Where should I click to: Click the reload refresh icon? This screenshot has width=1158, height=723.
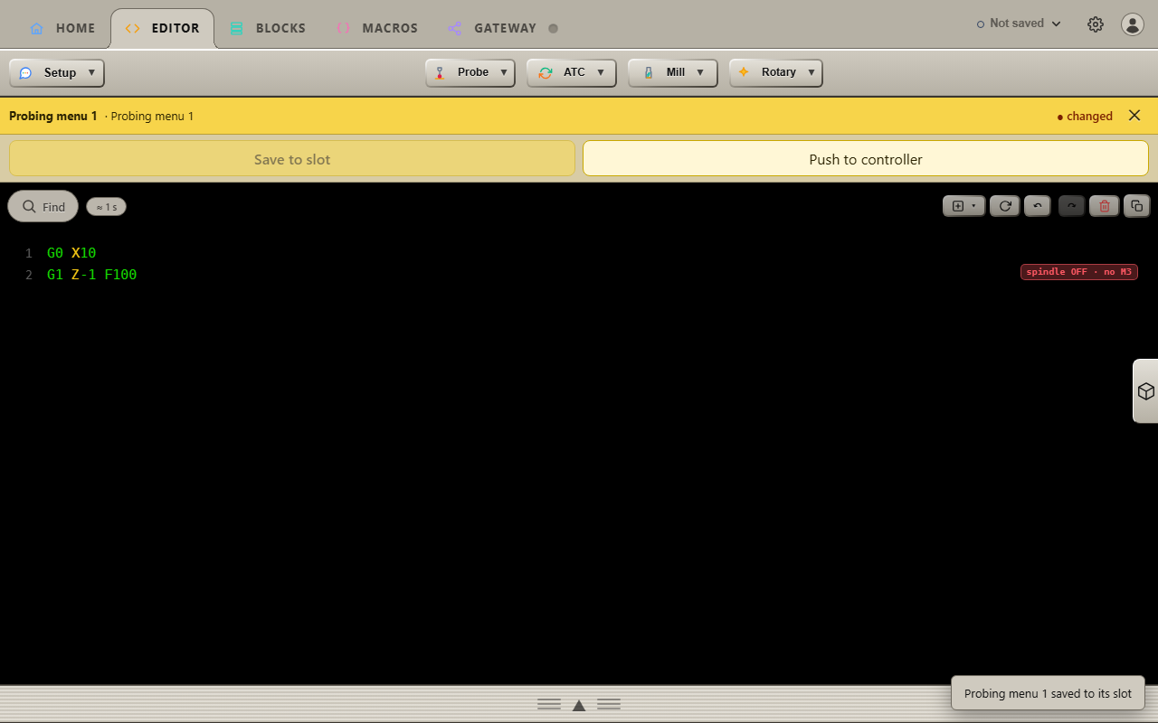[1005, 206]
